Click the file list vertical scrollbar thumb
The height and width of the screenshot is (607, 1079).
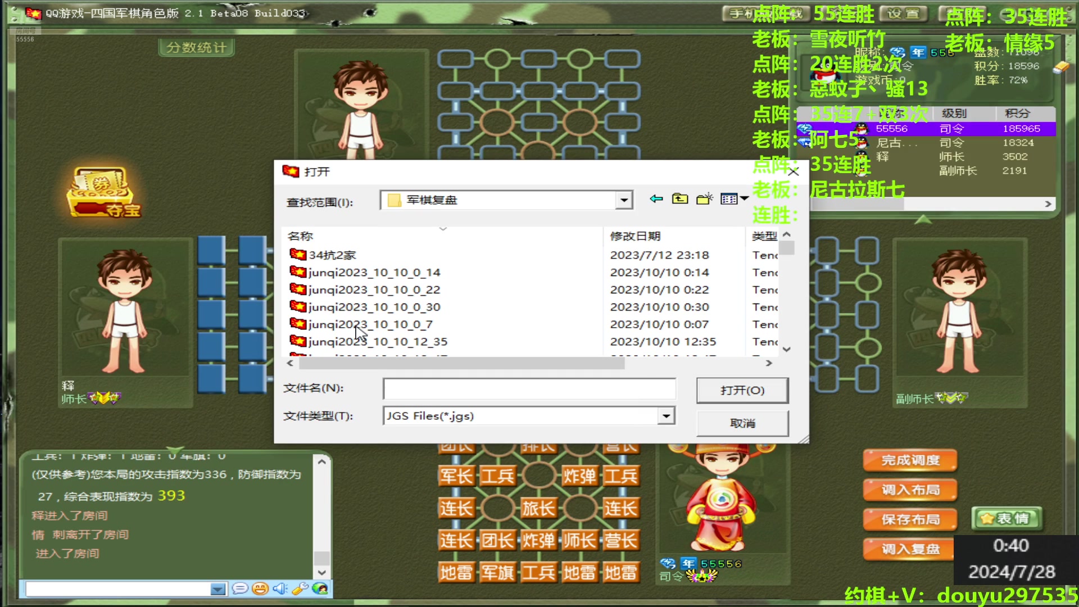point(787,248)
